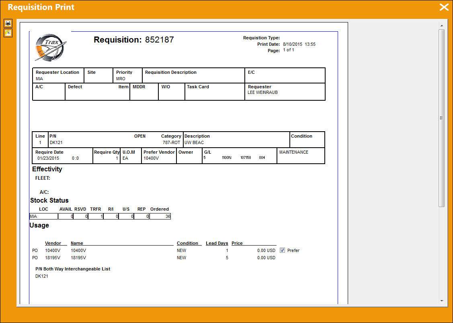Click requester name LEE WEINRAUB
453x323 pixels.
click(262, 93)
